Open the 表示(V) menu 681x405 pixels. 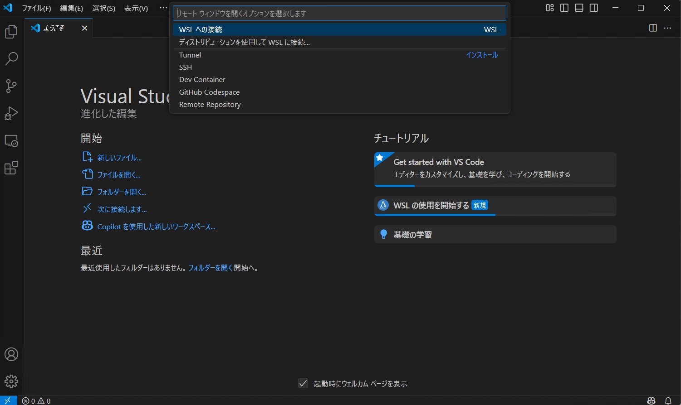[136, 8]
